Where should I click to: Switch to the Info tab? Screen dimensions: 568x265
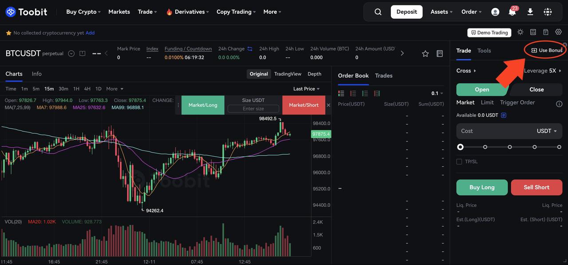click(36, 74)
